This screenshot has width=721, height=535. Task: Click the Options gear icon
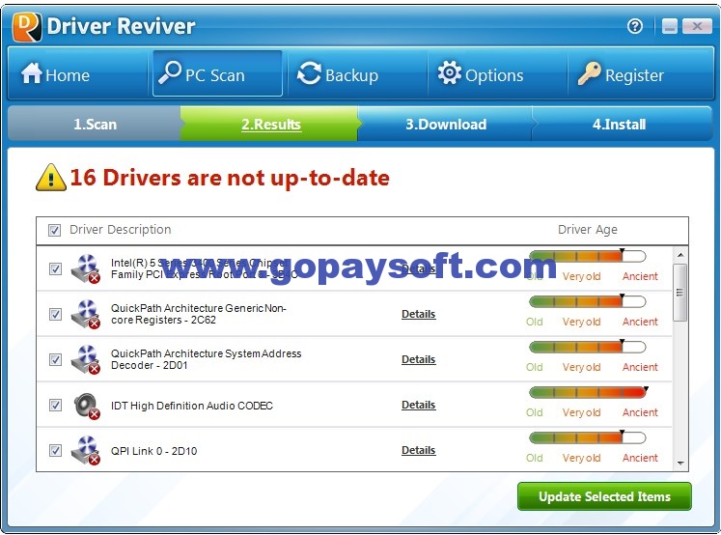[449, 72]
